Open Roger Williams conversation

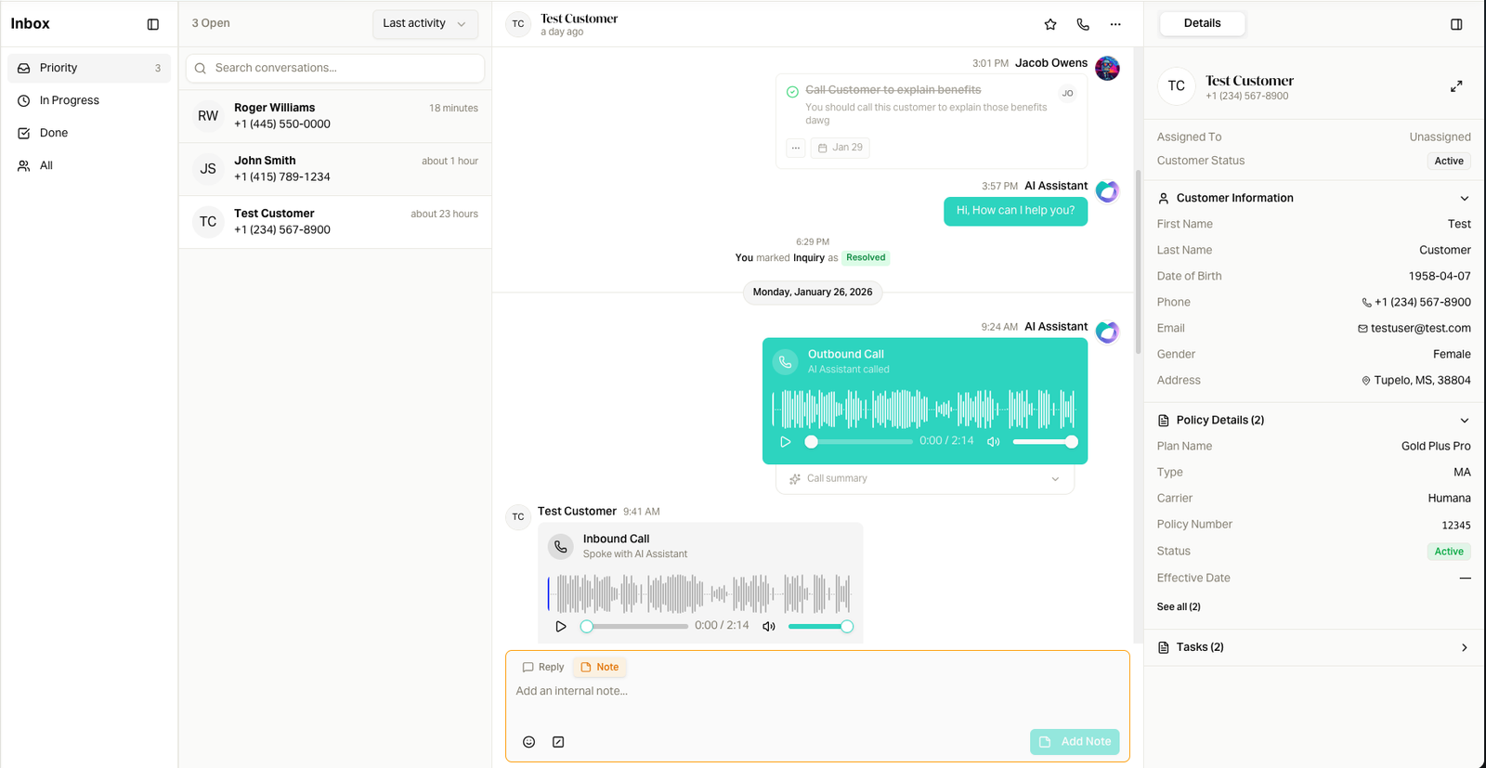click(x=335, y=116)
